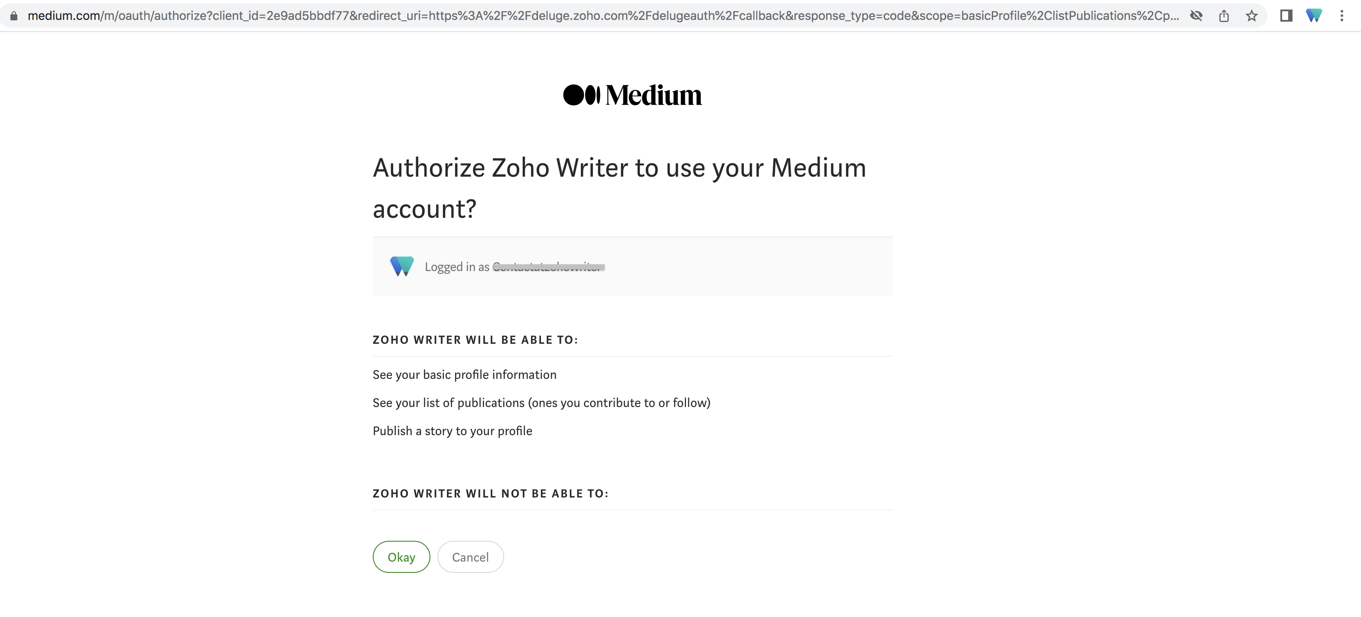Image resolution: width=1361 pixels, height=617 pixels.
Task: Open the browser three-dot menu
Action: [1342, 16]
